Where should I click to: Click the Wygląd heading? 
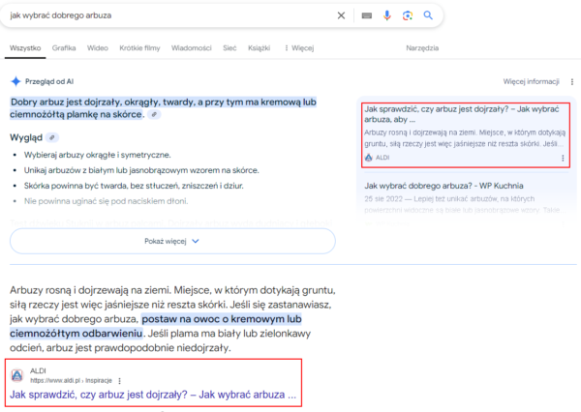click(26, 137)
